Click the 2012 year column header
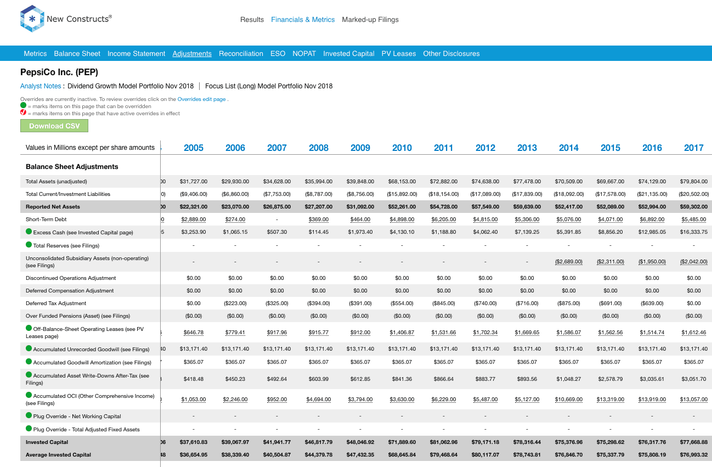Image resolution: width=712 pixels, height=467 pixels. [x=485, y=148]
